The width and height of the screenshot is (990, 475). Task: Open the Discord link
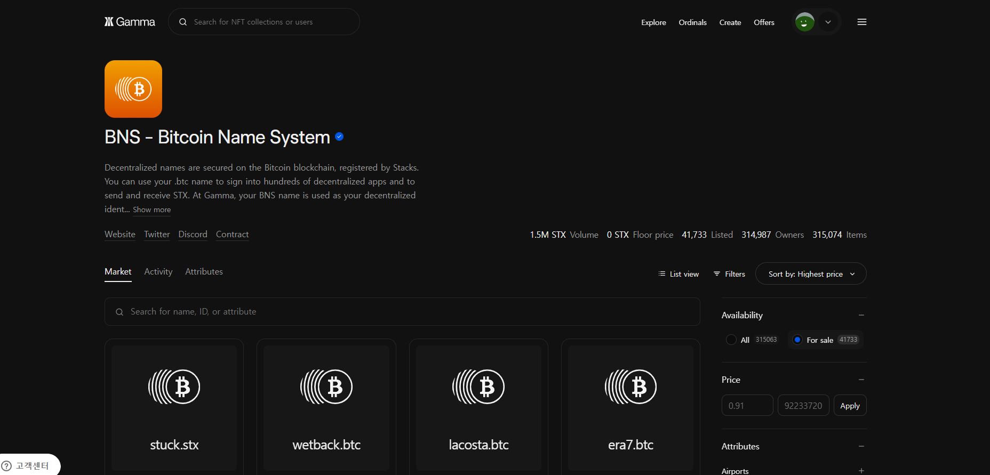tap(193, 235)
